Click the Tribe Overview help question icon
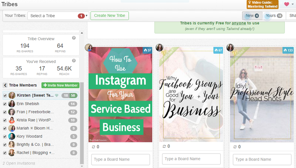The width and height of the screenshot is (296, 168). pyautogui.click(x=74, y=38)
